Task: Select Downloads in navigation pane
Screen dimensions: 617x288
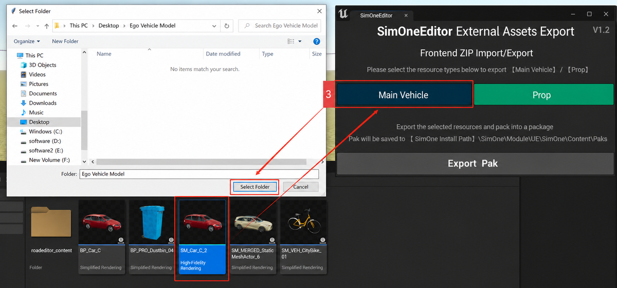Action: 43,103
